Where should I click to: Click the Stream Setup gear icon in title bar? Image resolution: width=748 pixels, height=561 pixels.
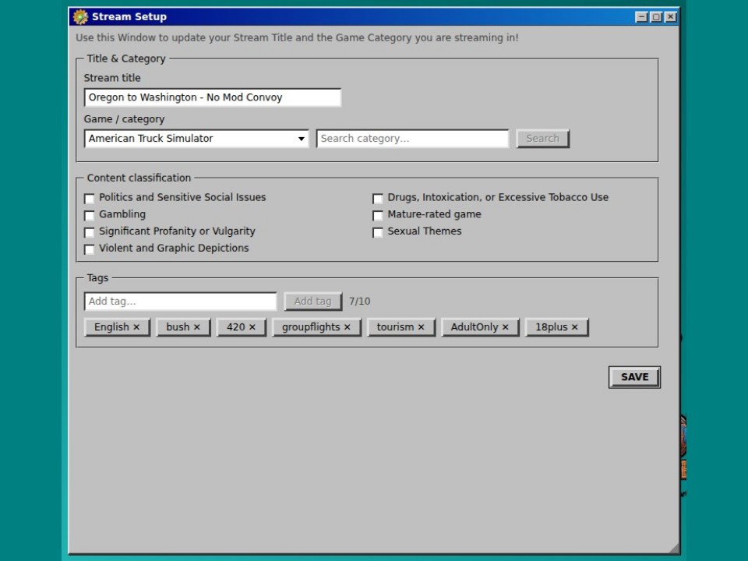80,16
